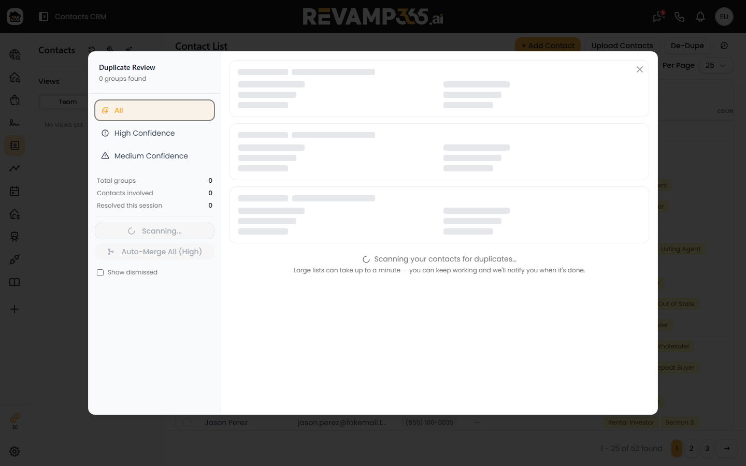Click the Rental Investor tag
746x466 pixels.
point(631,423)
